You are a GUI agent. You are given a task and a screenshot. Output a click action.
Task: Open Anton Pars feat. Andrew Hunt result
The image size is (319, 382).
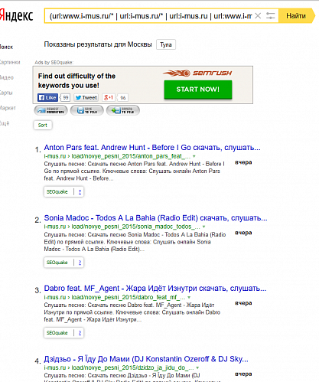(x=152, y=148)
